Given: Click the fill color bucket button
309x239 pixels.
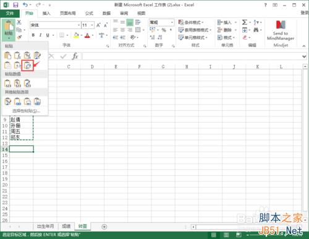Looking at the screenshot, I should [x=76, y=35].
